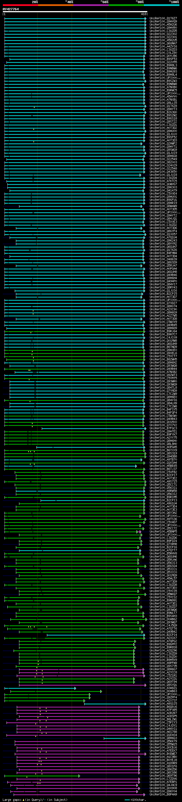Select hit label UniRef100_A0PGA5
Viewport: 182px width, 802px height.
163,447
